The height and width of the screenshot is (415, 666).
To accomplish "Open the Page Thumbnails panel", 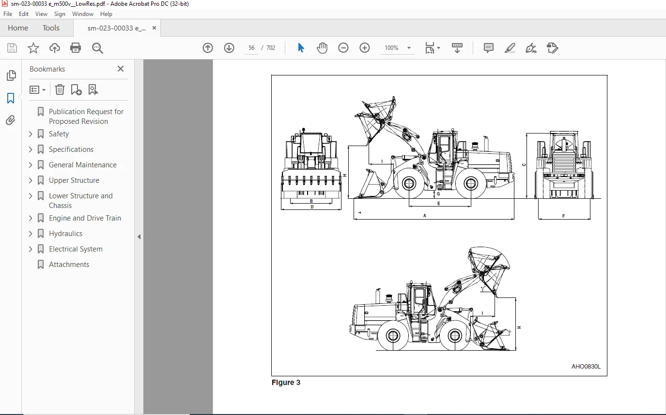I will pos(11,75).
